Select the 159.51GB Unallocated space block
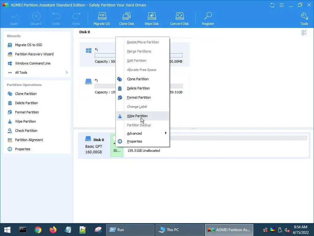Viewport: 314px width, 236px height. click(x=216, y=145)
